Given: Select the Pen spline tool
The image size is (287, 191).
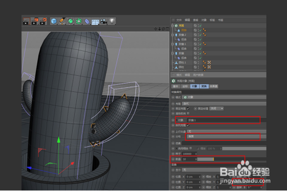Looking at the screenshot, I should (62, 21).
